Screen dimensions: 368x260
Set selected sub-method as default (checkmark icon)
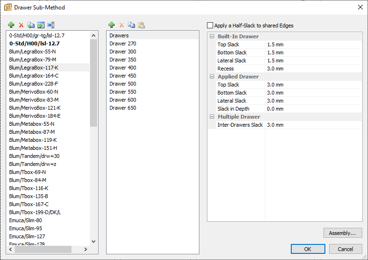tap(41, 25)
